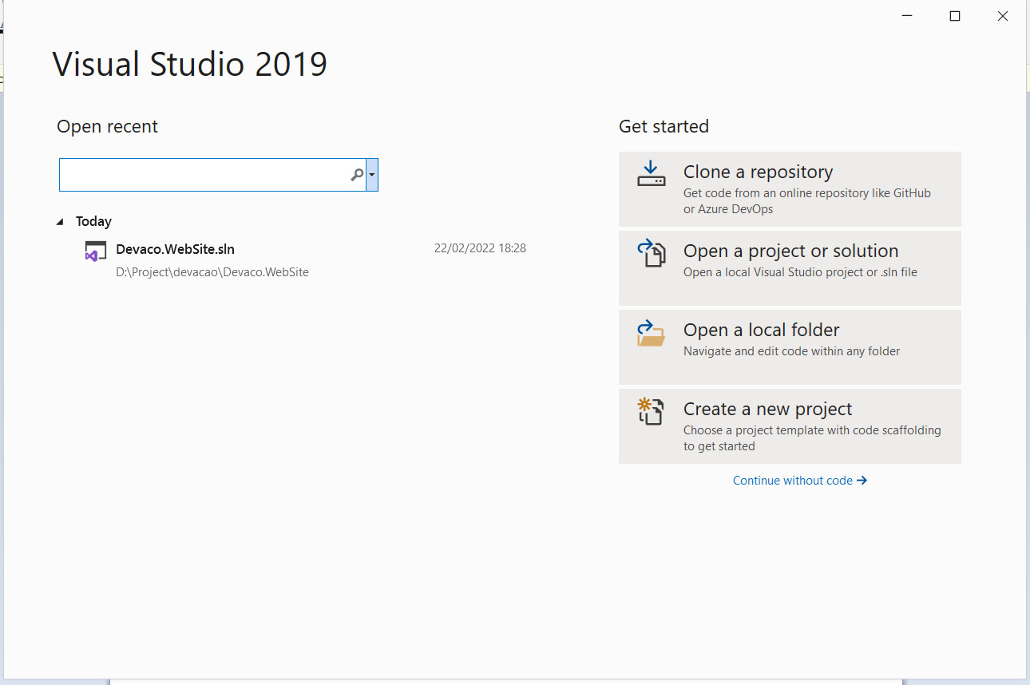Click the timestamp 22/02/2022 18:28
Image resolution: width=1030 pixels, height=685 pixels.
(x=480, y=248)
